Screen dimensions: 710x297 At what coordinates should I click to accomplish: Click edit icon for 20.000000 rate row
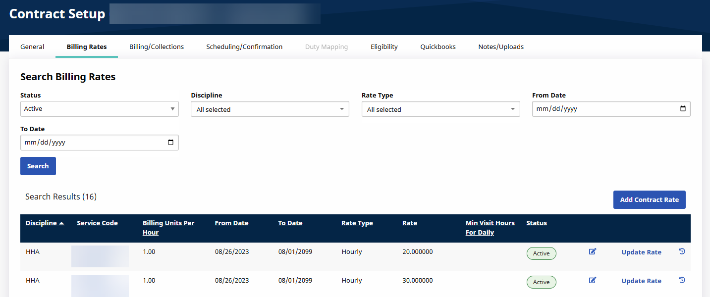(x=592, y=252)
